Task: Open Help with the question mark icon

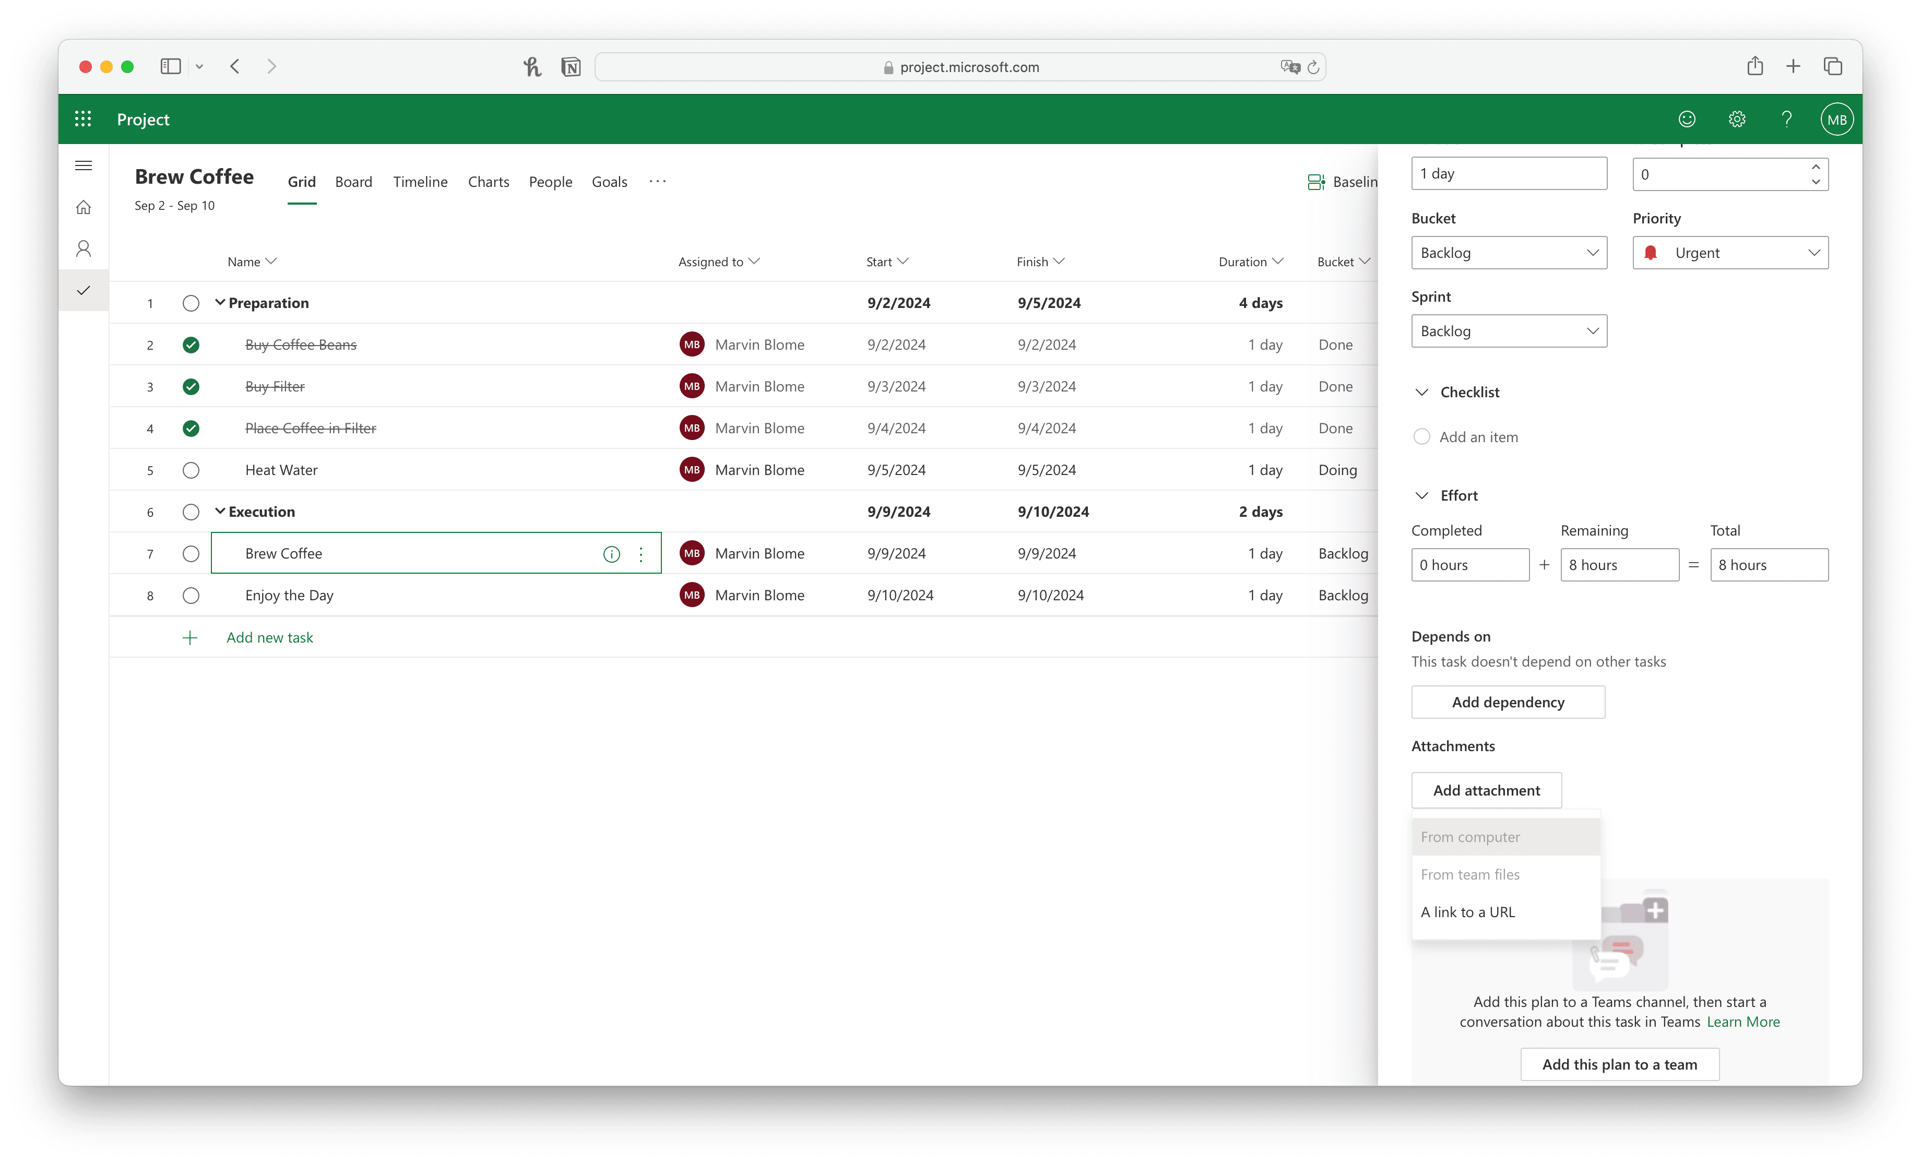Action: tap(1786, 118)
